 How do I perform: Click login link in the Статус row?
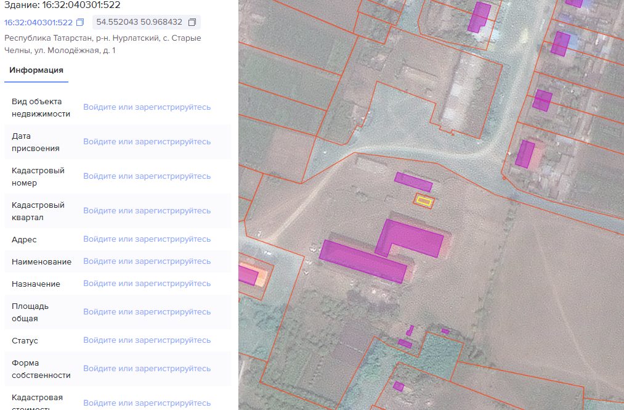click(x=147, y=340)
